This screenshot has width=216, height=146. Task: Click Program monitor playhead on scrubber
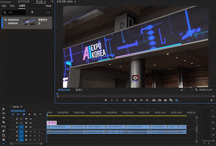coord(57,94)
